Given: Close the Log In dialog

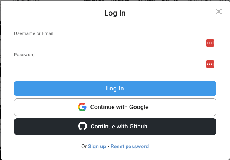Looking at the screenshot, I should pos(219,11).
